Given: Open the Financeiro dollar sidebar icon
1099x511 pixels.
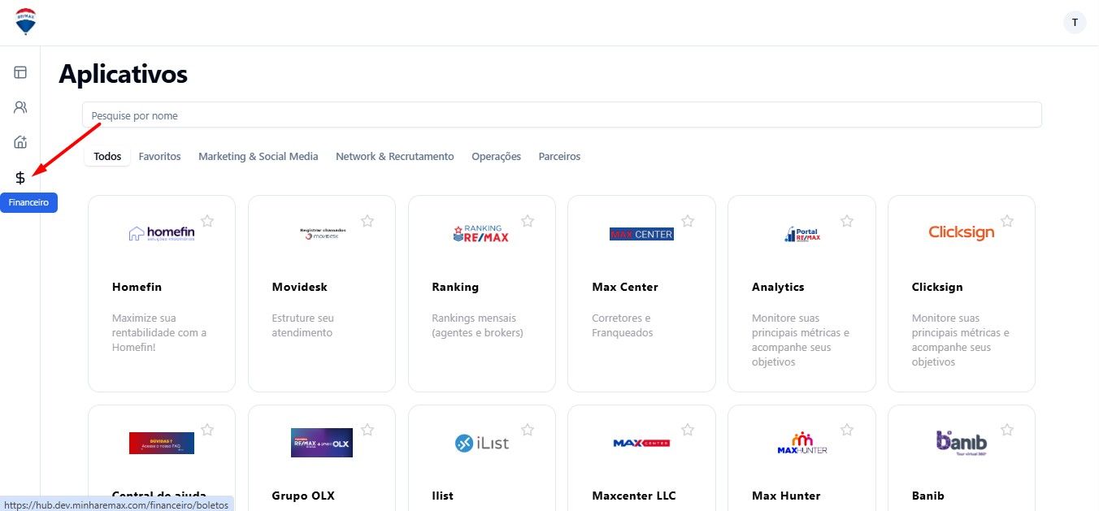Looking at the screenshot, I should [20, 178].
